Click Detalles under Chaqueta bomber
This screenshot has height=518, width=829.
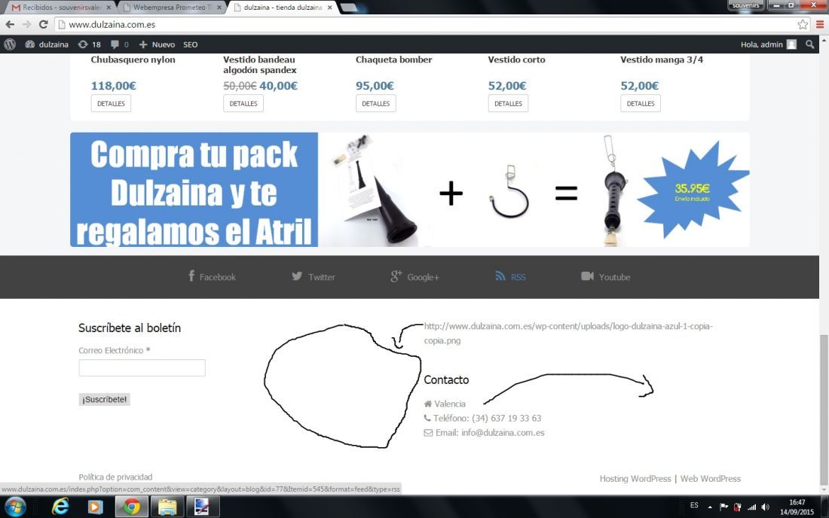pos(376,103)
